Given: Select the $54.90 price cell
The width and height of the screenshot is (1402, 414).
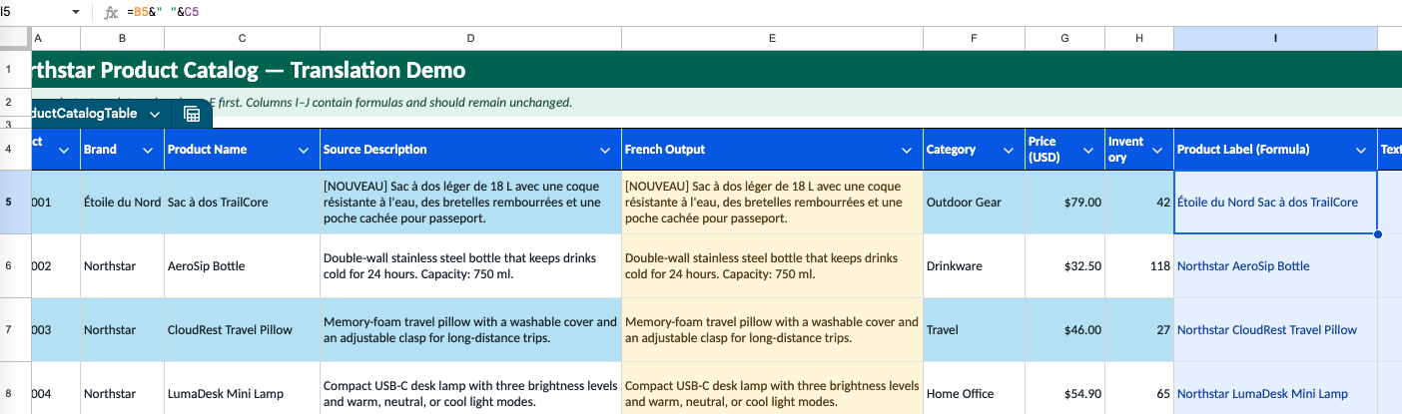Looking at the screenshot, I should 1064,388.
